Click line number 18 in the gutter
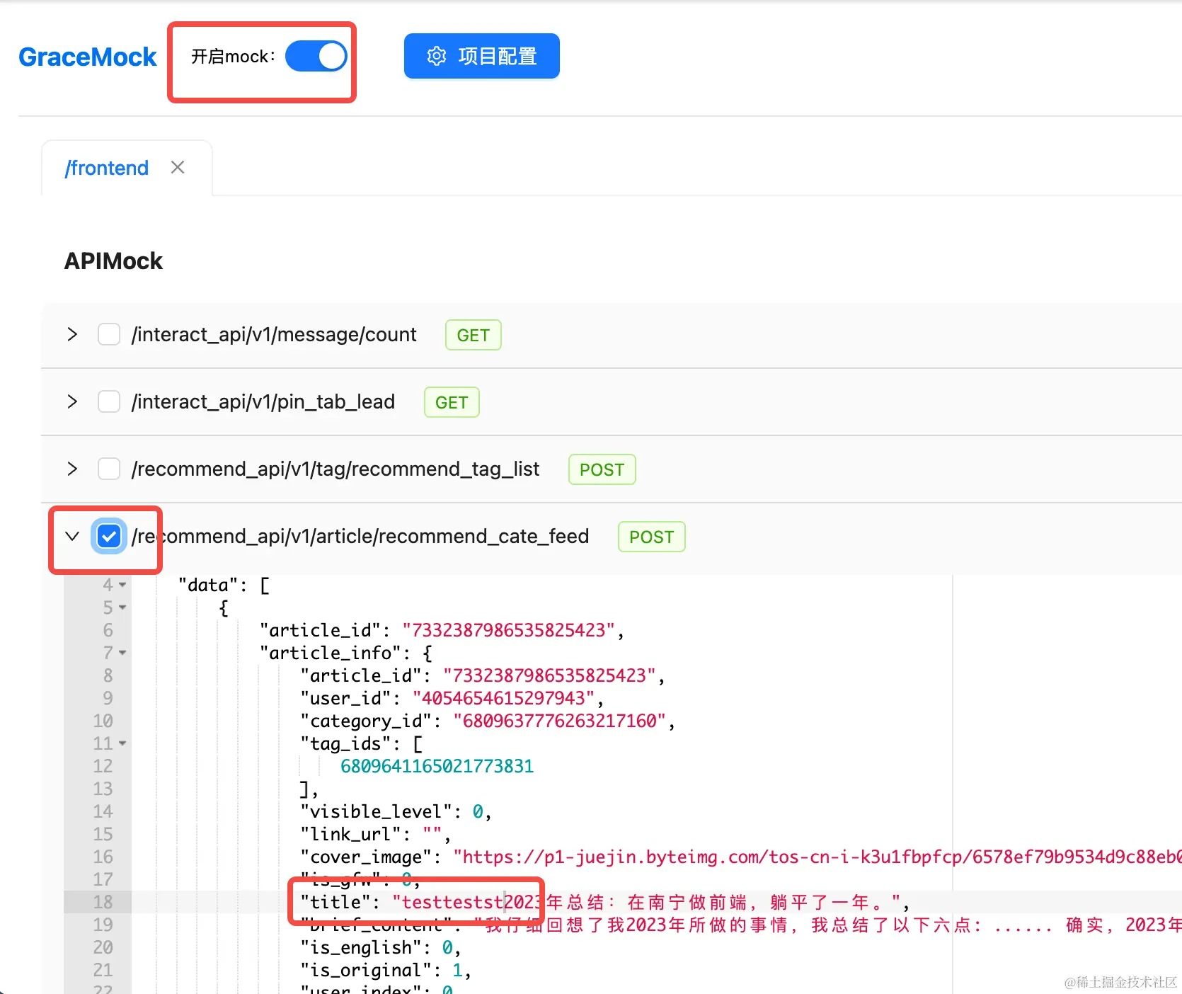The height and width of the screenshot is (994, 1182). (x=103, y=902)
